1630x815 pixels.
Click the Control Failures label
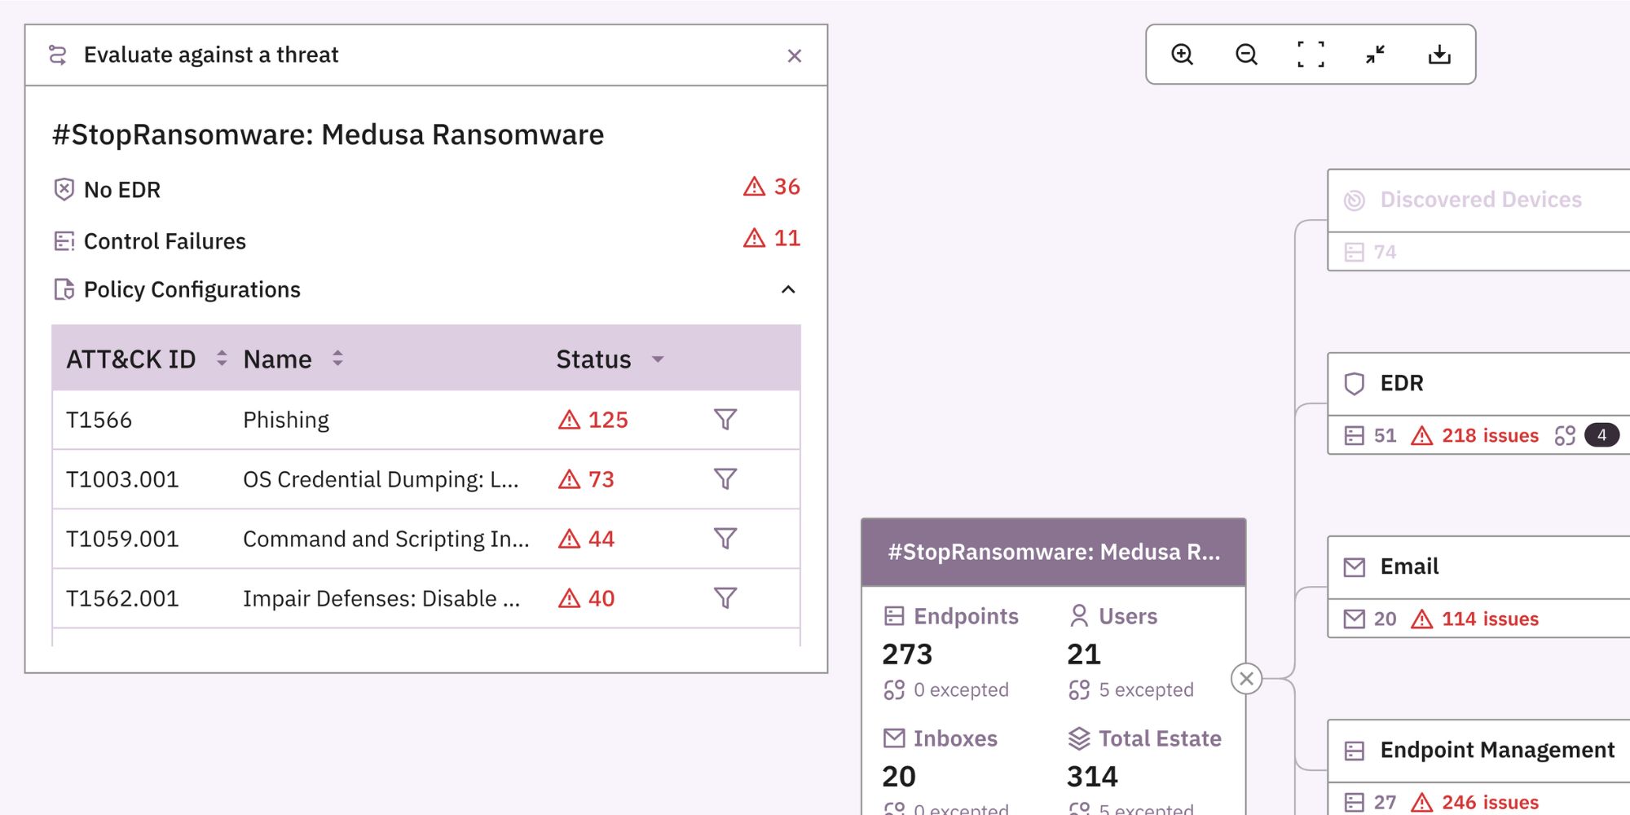click(x=165, y=241)
